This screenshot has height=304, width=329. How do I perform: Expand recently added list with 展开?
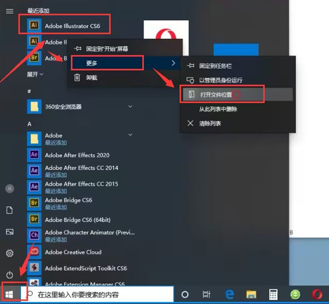(x=35, y=74)
